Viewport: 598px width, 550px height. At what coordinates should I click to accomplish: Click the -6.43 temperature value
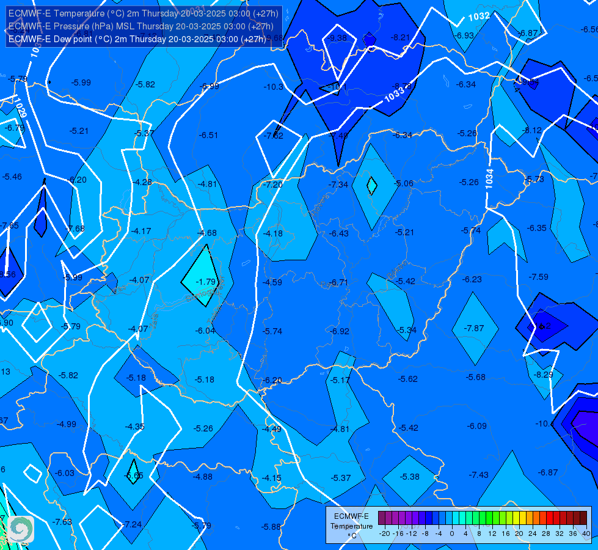(x=338, y=233)
